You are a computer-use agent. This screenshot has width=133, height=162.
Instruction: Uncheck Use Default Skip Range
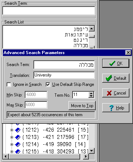pyautogui.click(x=48, y=84)
